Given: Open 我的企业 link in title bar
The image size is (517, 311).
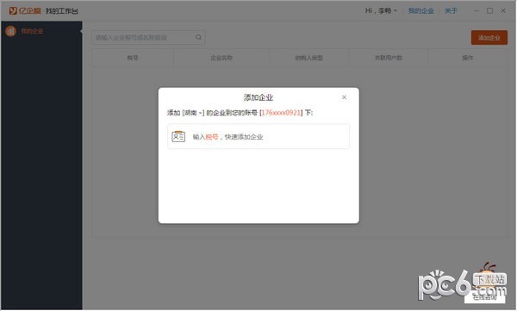Looking at the screenshot, I should [421, 11].
